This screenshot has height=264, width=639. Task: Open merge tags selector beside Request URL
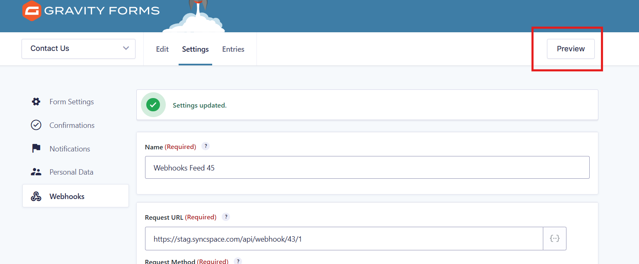(554, 238)
